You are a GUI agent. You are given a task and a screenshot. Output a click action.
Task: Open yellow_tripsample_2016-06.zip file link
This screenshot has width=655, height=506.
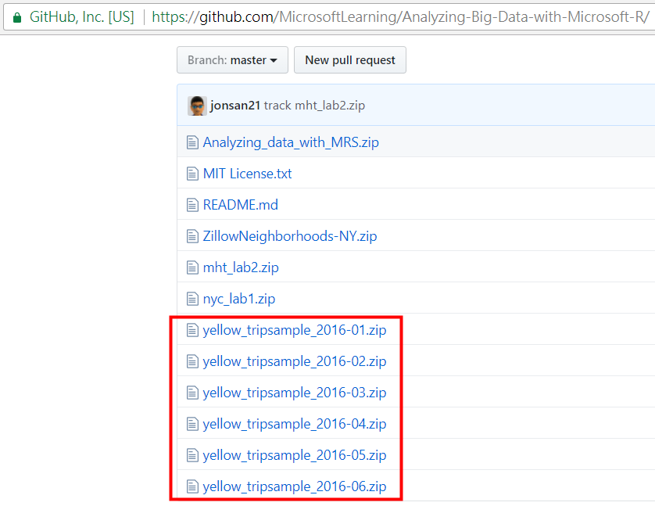[x=295, y=486]
